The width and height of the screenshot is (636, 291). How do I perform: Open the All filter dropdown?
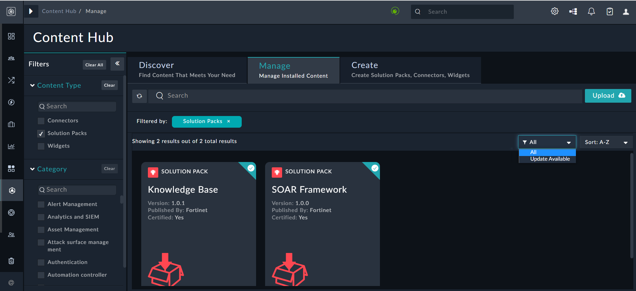[x=547, y=142]
